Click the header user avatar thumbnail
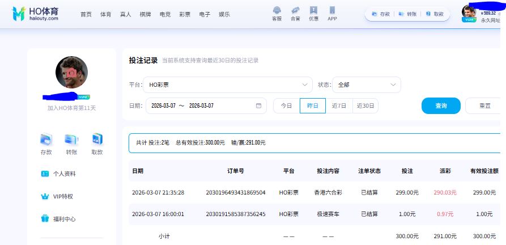This screenshot has height=245, width=506. pyautogui.click(x=469, y=12)
